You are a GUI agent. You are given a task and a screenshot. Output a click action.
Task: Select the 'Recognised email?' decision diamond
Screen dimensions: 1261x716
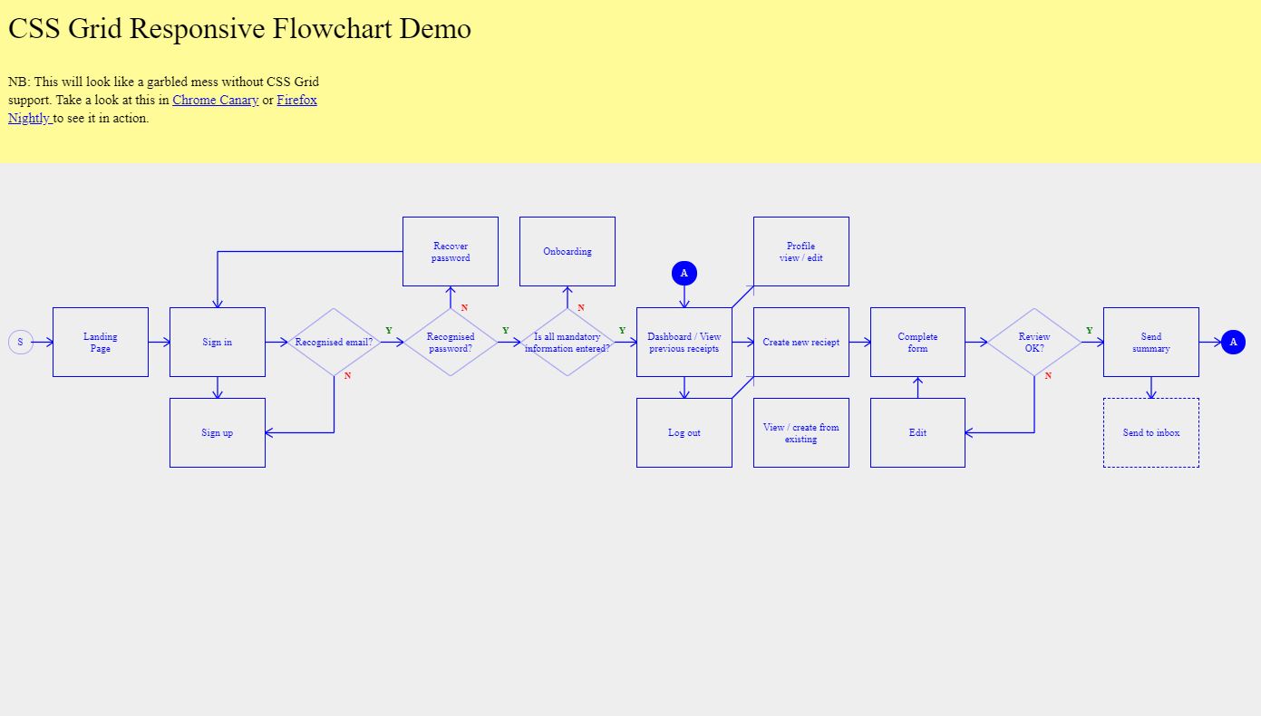pos(334,342)
